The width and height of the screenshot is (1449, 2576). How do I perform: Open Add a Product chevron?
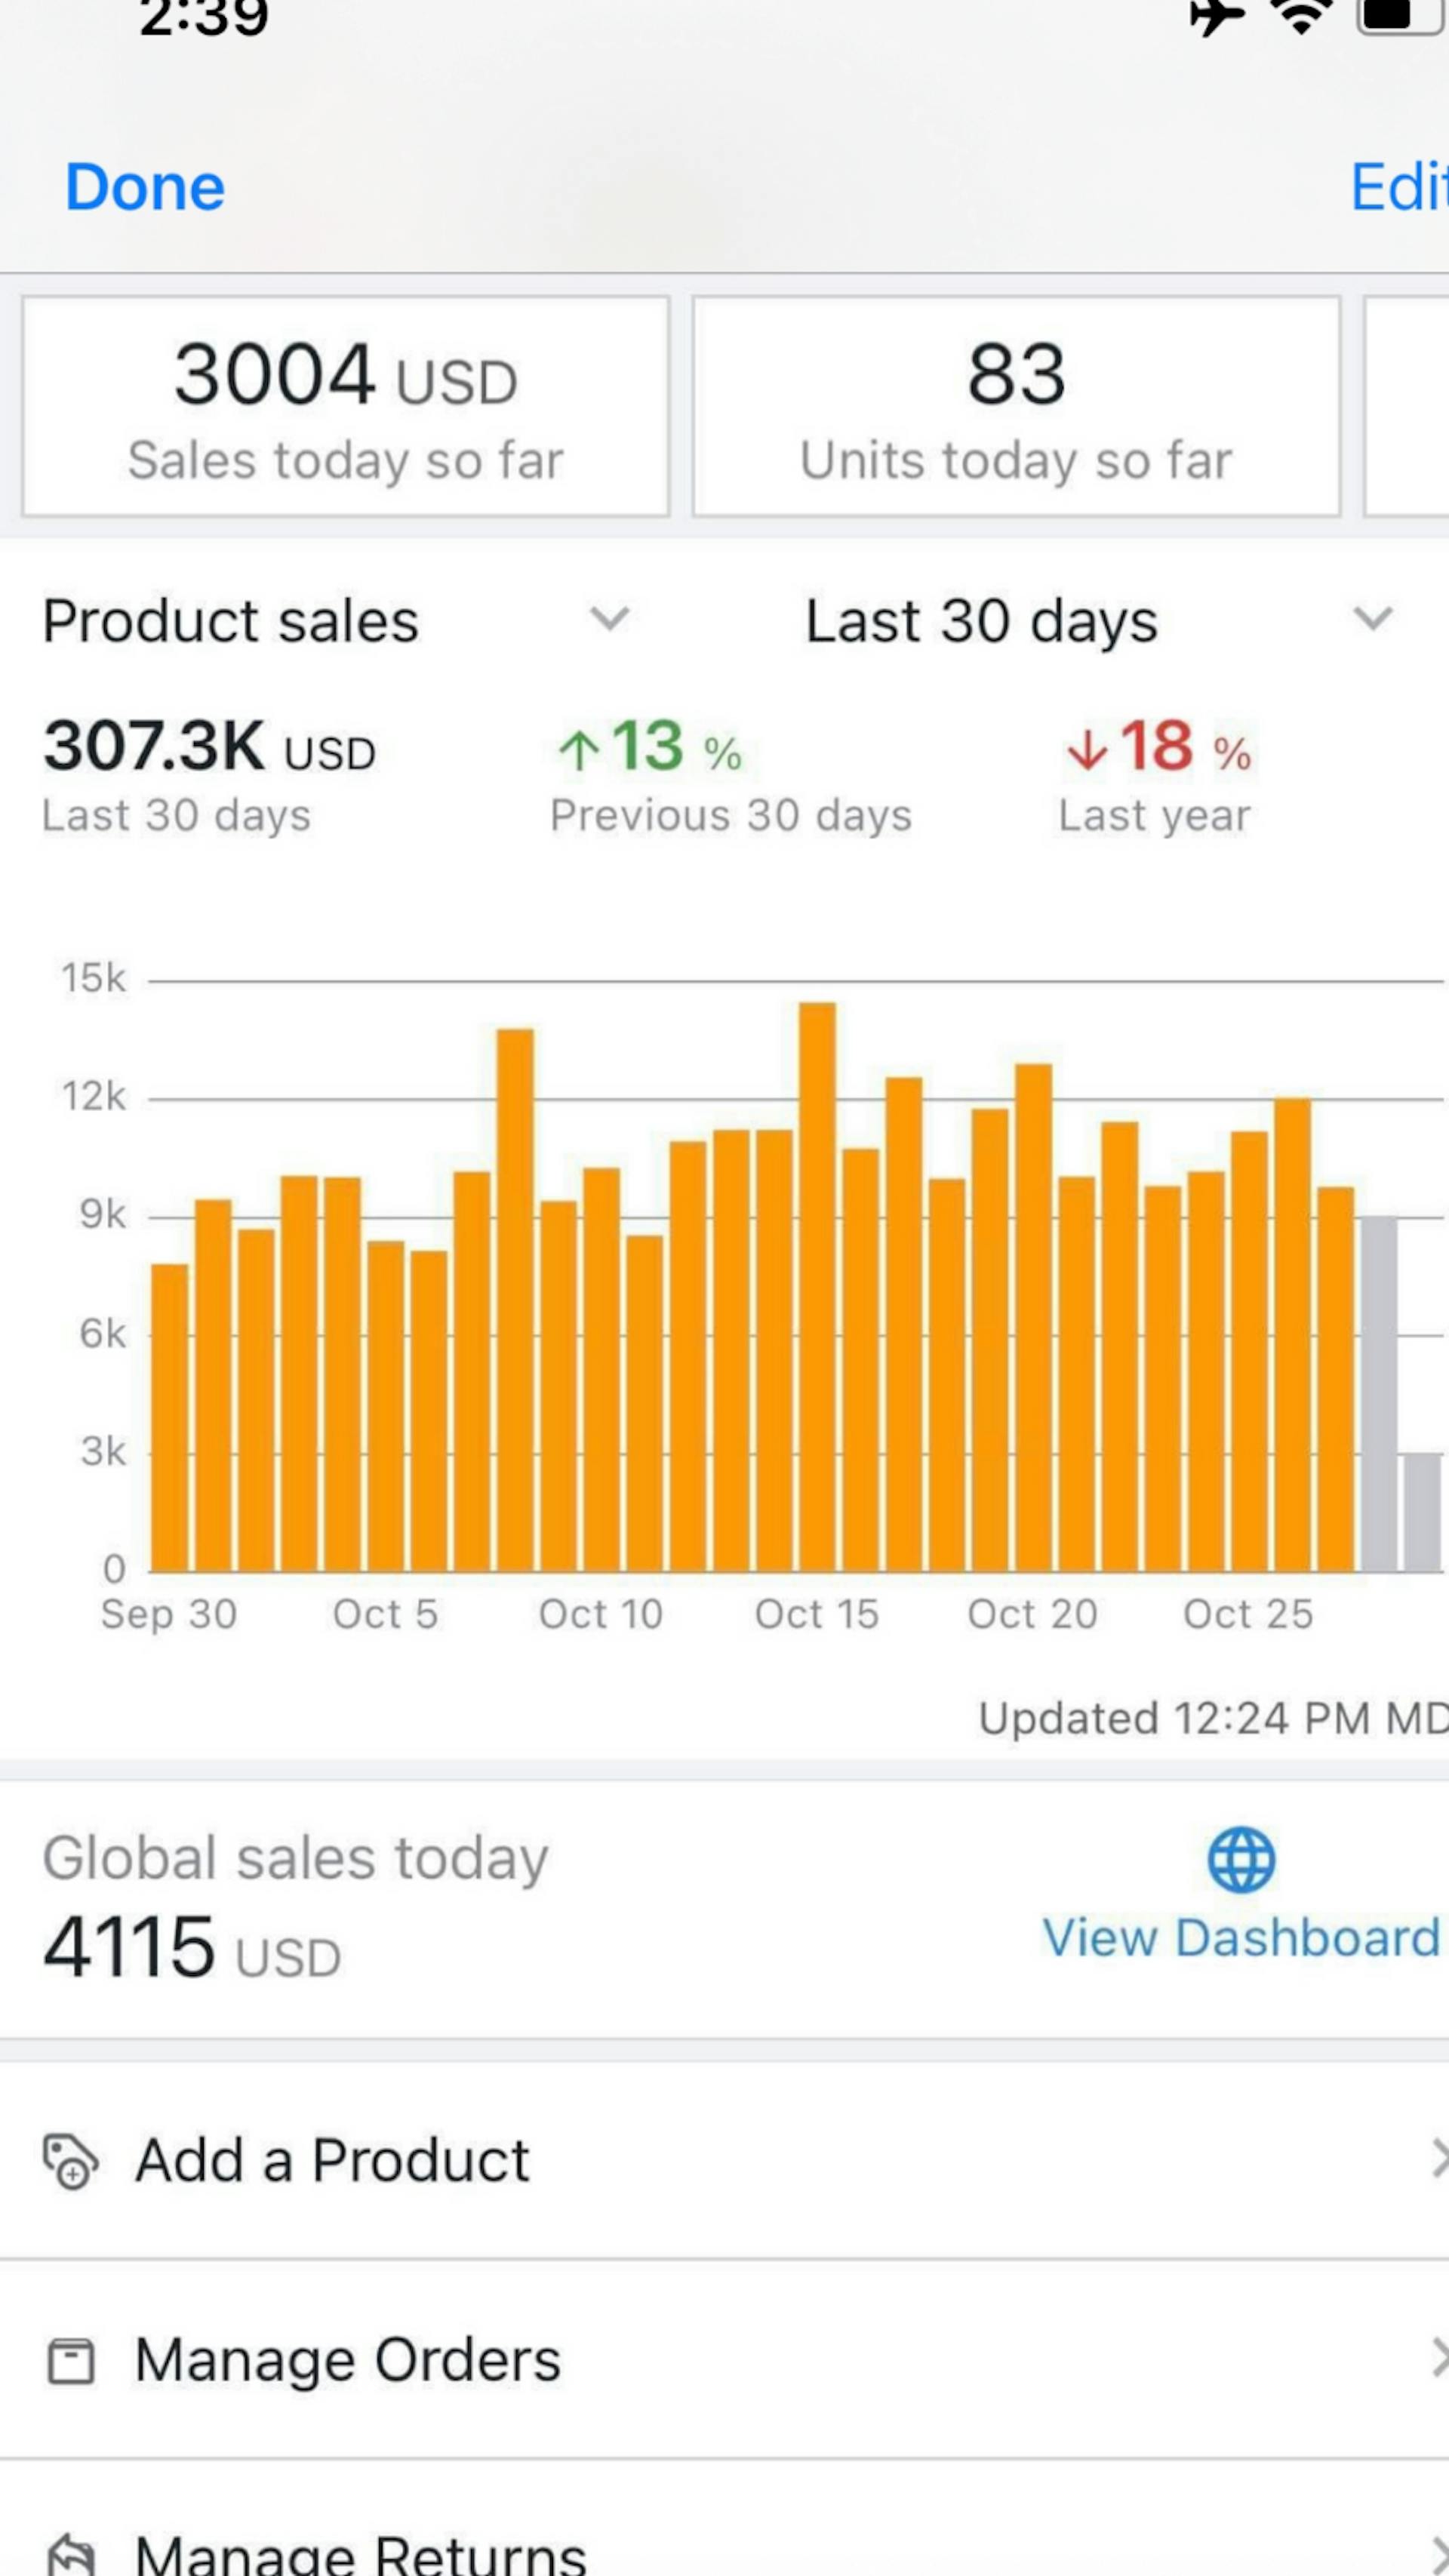(x=1438, y=2159)
